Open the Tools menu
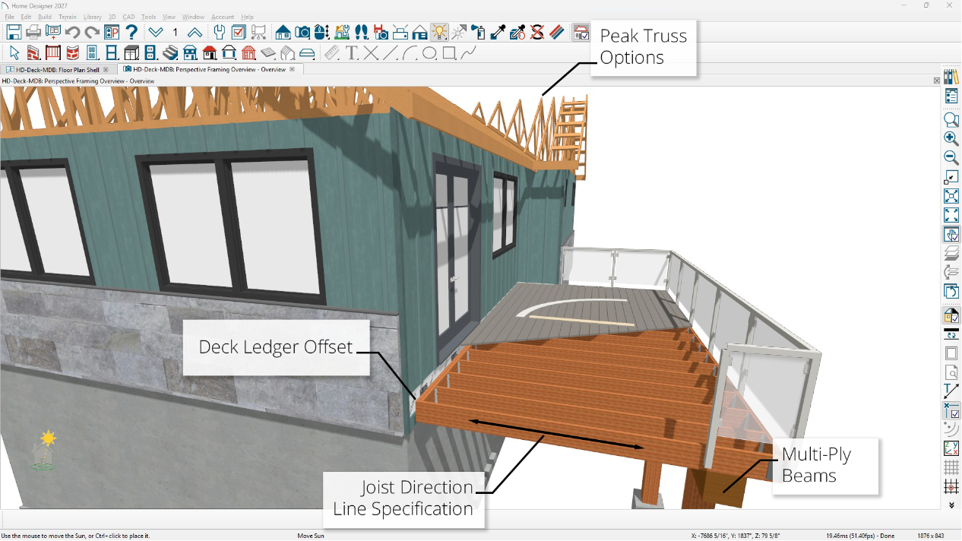Viewport: 962px width, 541px height. tap(148, 17)
